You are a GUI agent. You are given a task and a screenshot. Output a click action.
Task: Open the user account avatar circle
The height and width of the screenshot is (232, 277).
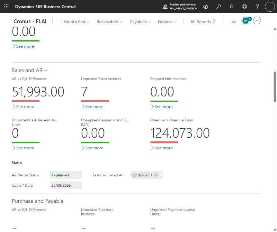point(270,7)
